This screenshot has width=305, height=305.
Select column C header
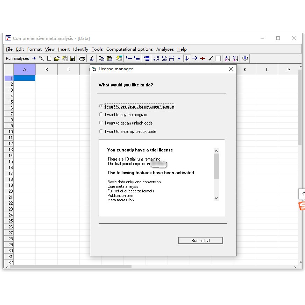pyautogui.click(x=69, y=70)
